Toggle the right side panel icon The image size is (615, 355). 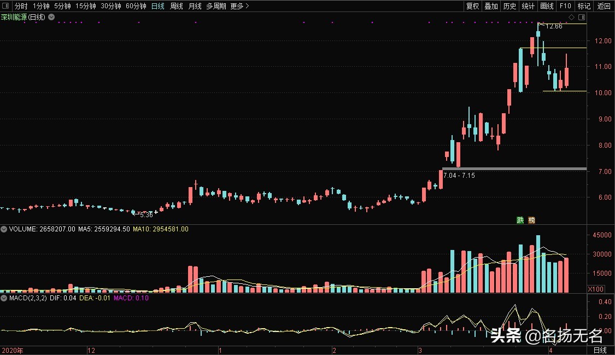(582, 17)
